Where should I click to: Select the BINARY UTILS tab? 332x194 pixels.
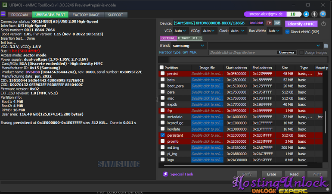coord(189,38)
